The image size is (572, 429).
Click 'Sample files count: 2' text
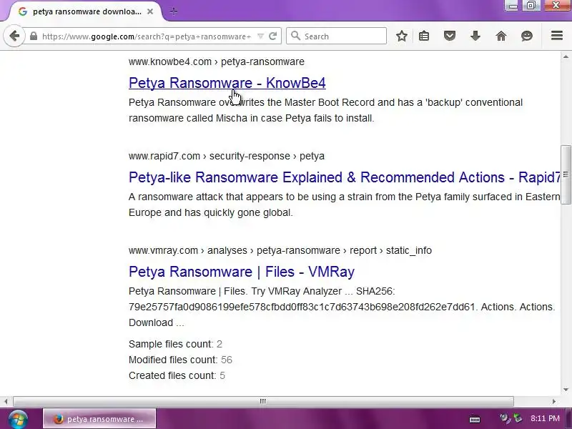(x=175, y=344)
